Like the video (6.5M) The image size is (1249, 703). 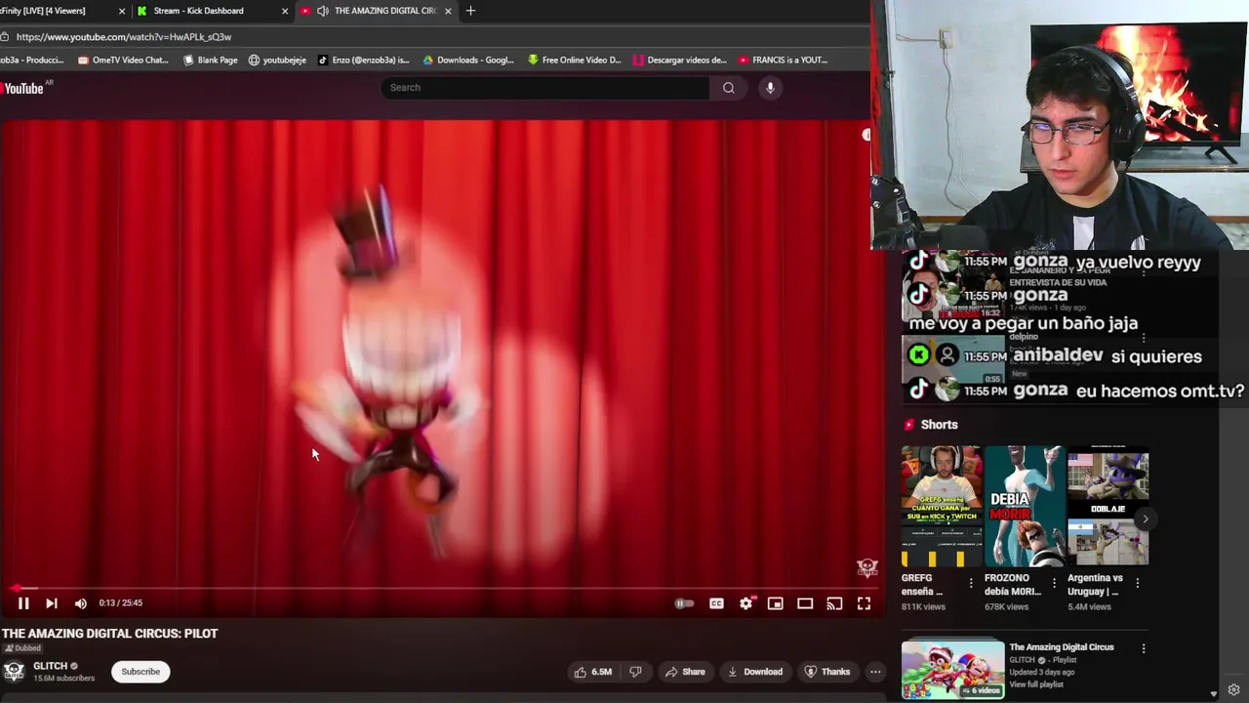(593, 672)
